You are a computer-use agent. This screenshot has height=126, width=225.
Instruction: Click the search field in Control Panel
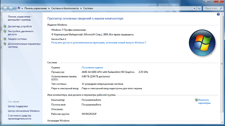pos(211,8)
